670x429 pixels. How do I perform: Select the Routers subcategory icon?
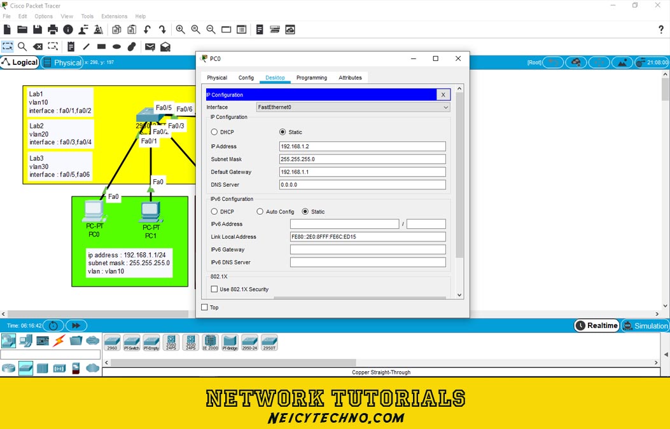point(8,368)
